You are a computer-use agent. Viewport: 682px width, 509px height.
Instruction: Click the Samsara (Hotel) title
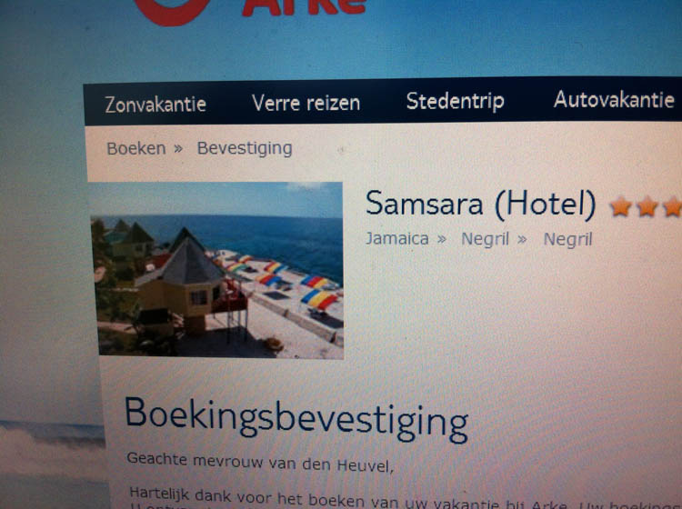pyautogui.click(x=480, y=204)
